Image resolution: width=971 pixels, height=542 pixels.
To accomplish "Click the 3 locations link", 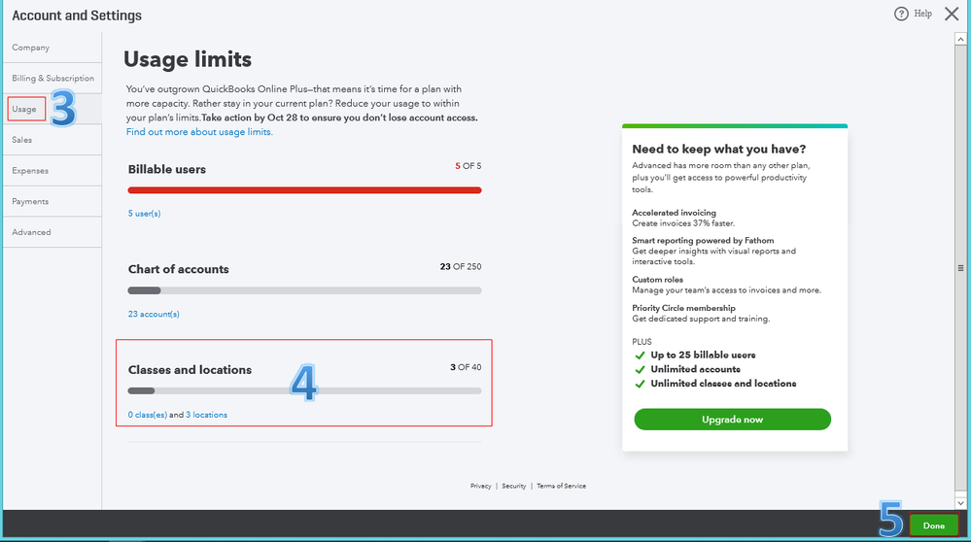I will click(206, 415).
